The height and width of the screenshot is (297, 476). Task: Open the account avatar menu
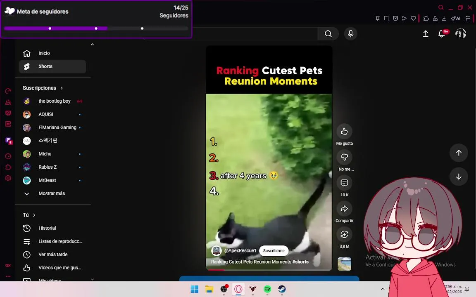(461, 33)
